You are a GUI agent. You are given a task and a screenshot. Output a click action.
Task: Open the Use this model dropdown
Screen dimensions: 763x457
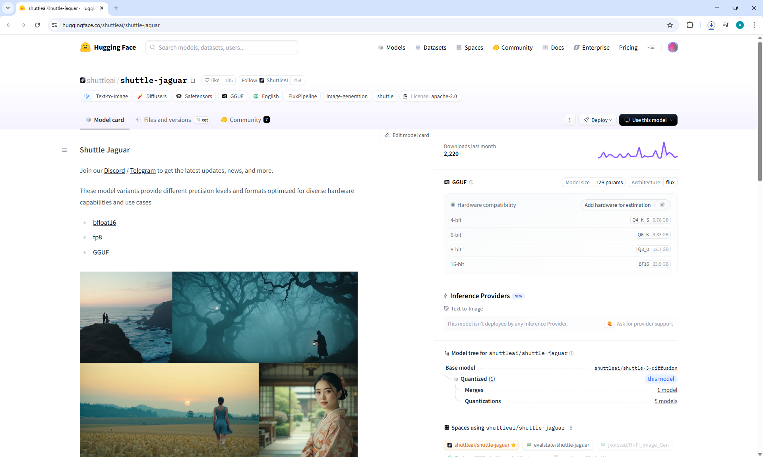pyautogui.click(x=648, y=120)
